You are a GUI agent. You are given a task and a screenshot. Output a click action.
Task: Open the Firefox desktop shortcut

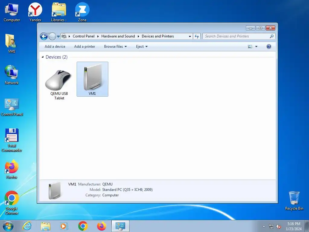click(12, 169)
